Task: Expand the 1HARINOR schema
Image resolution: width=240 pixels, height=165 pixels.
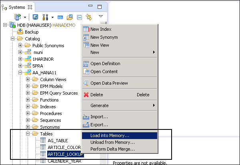Action: point(20,59)
